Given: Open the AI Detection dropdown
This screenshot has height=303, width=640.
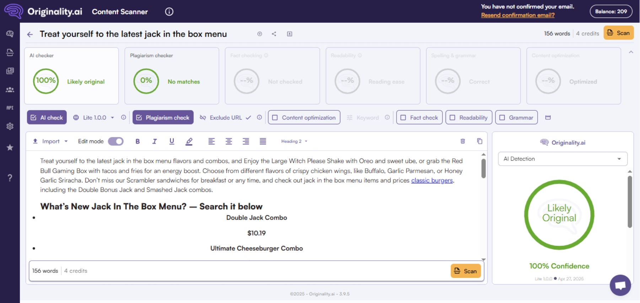Looking at the screenshot, I should pos(563,159).
